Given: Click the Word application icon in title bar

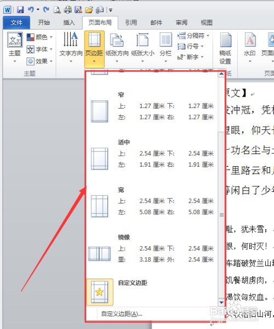Looking at the screenshot, I should (x=7, y=10).
